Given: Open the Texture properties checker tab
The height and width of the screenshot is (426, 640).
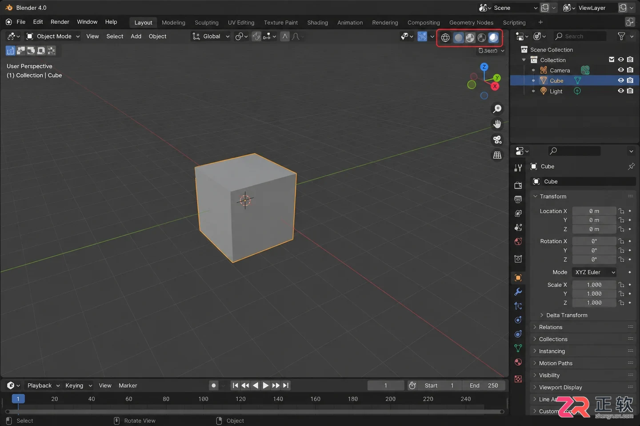Looking at the screenshot, I should [x=518, y=379].
